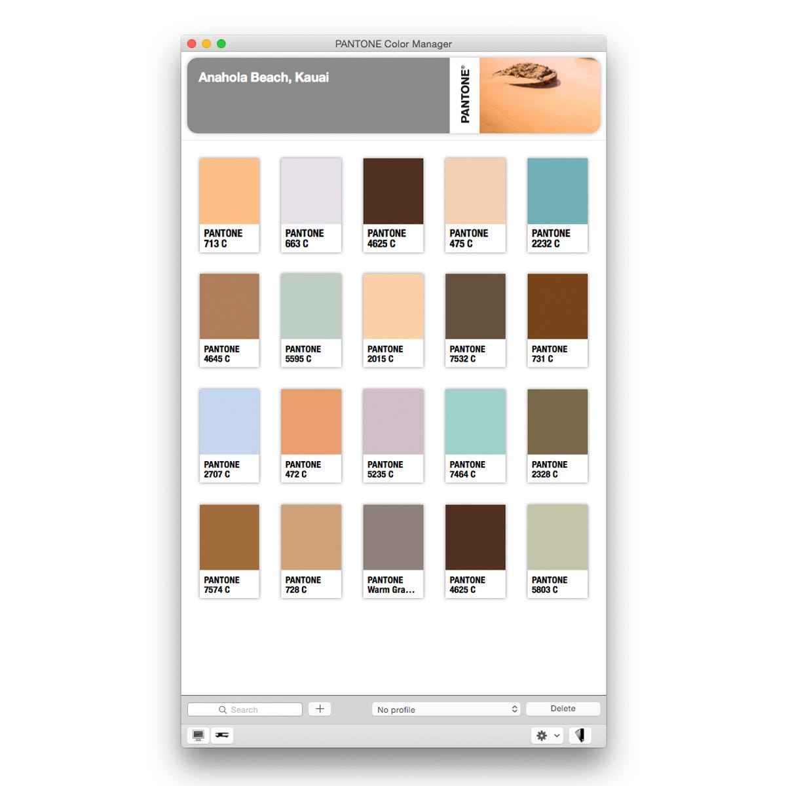Select the PANTONE Warm Gray swatch
This screenshot has width=786, height=786.
tap(393, 551)
